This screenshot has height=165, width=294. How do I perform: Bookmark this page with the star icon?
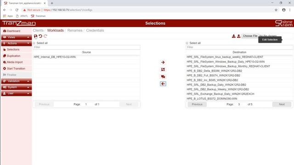click(x=276, y=10)
